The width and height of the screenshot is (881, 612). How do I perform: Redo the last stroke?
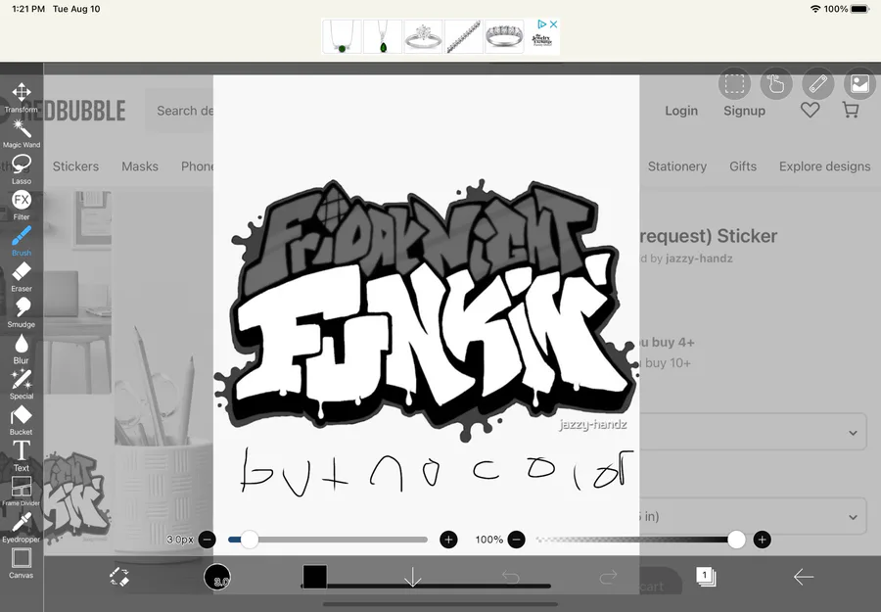[609, 577]
